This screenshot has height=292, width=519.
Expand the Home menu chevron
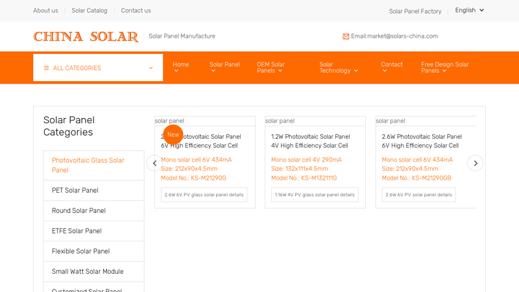(176, 71)
